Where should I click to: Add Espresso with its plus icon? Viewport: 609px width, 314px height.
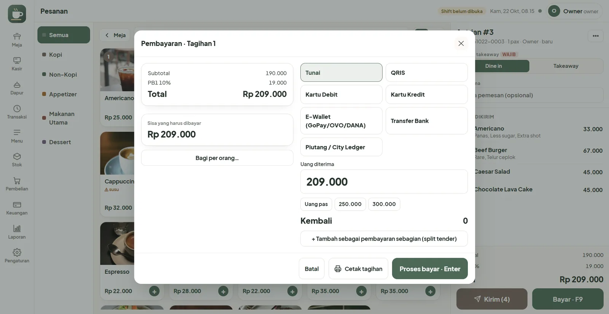(154, 292)
